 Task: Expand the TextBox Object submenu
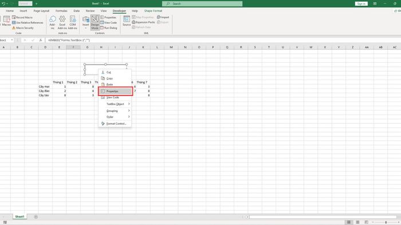point(115,104)
